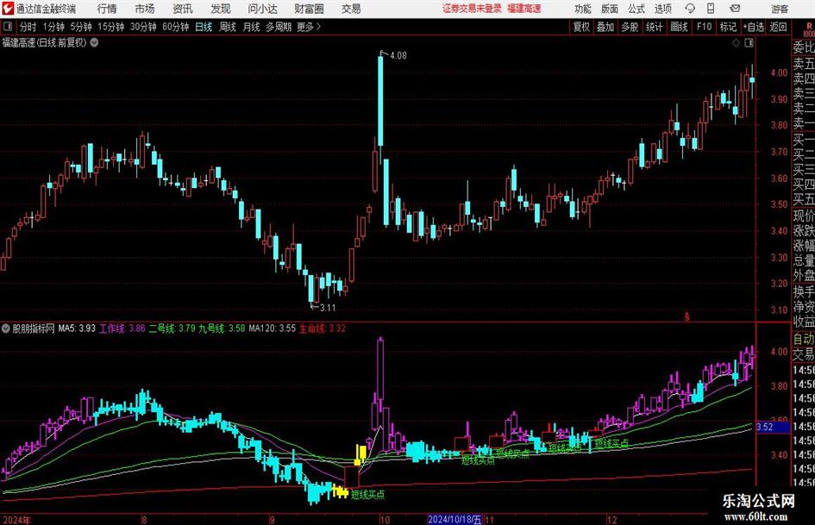Switch to the 1分钟 period tab
The width and height of the screenshot is (815, 525).
(53, 27)
